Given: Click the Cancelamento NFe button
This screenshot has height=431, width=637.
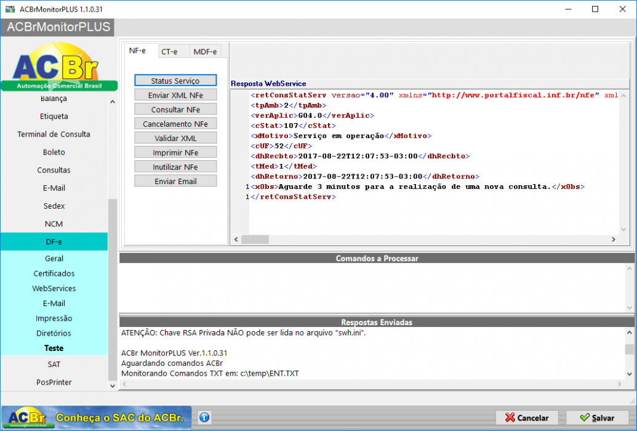Looking at the screenshot, I should click(x=175, y=124).
